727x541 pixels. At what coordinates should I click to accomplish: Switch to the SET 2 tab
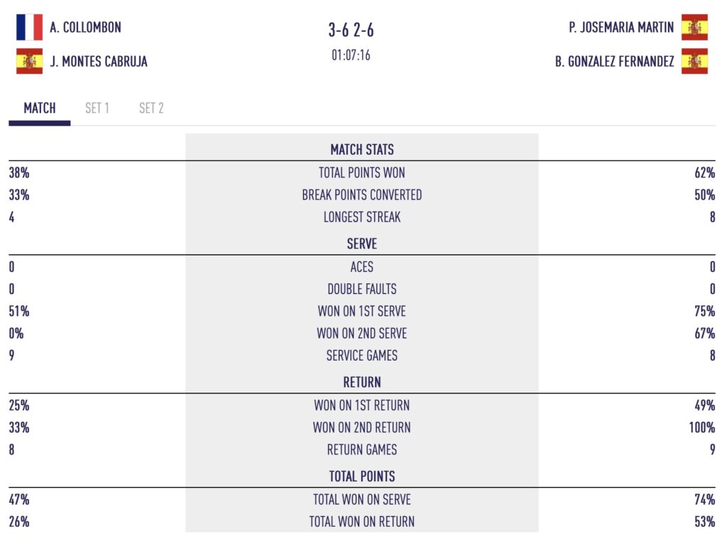coord(151,108)
